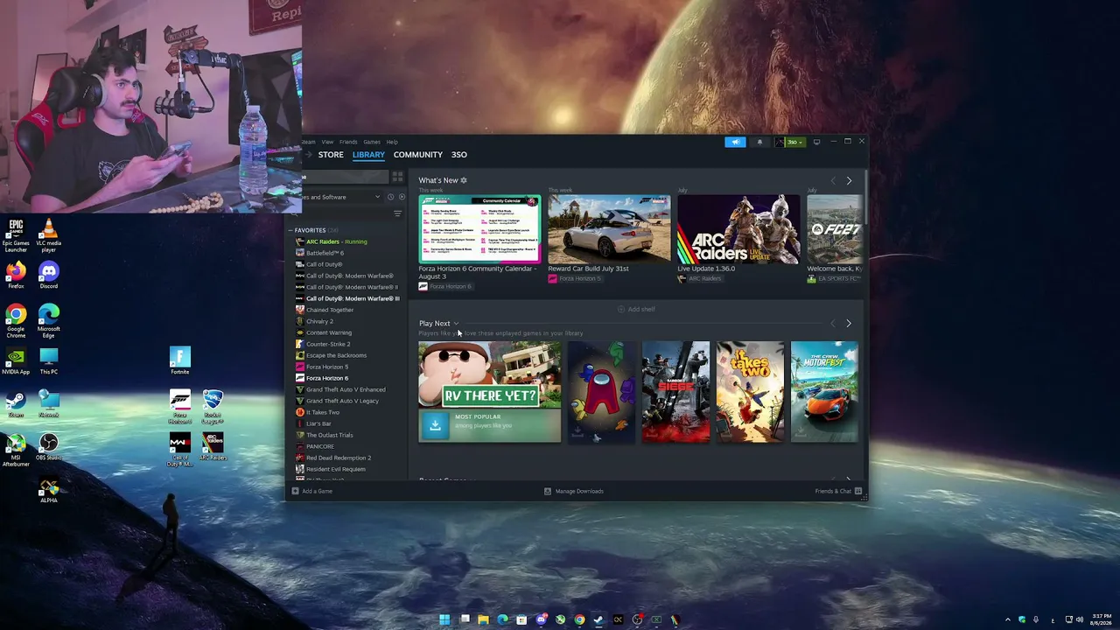Select the MSI Afterburner desktop icon
Image resolution: width=1120 pixels, height=630 pixels.
(16, 451)
